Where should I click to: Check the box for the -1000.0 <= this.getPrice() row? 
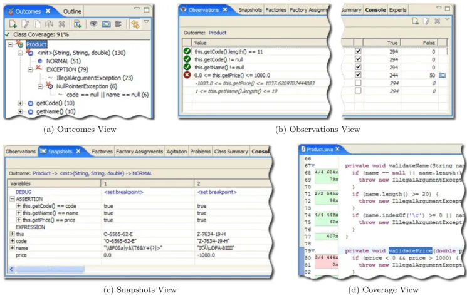point(358,83)
